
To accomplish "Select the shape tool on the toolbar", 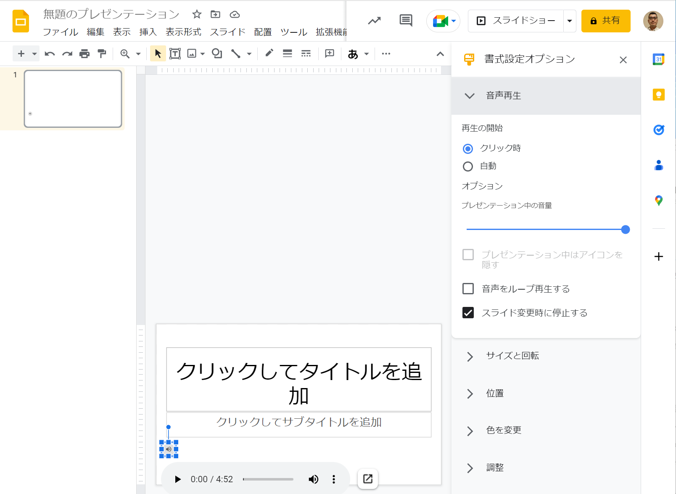I will [x=216, y=53].
